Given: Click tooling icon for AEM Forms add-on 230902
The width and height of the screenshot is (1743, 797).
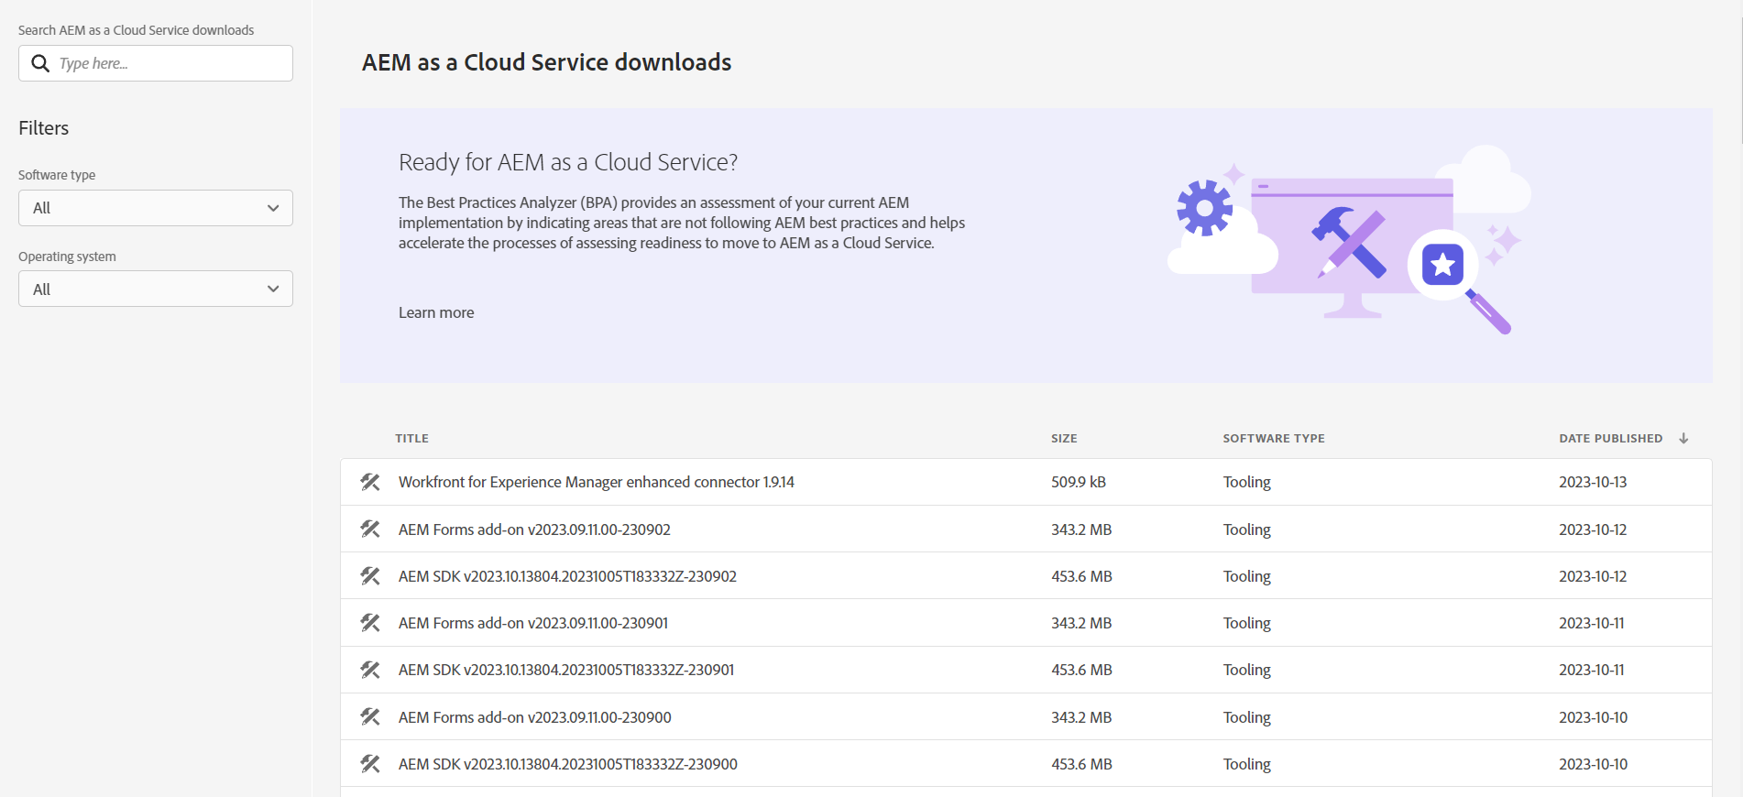Looking at the screenshot, I should [370, 530].
